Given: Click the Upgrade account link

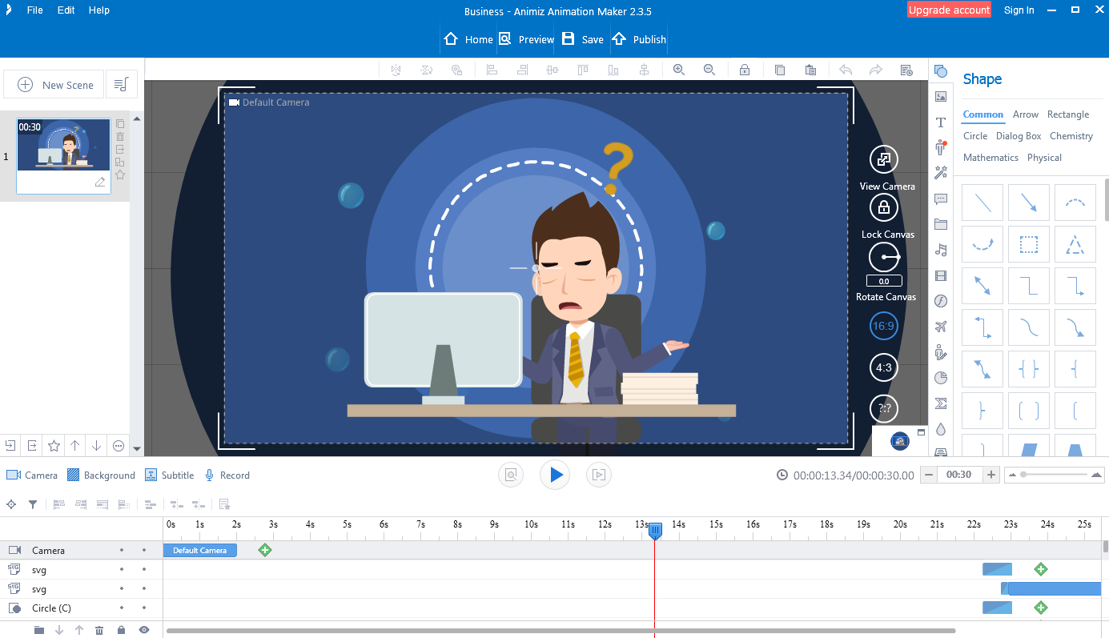Looking at the screenshot, I should [949, 10].
